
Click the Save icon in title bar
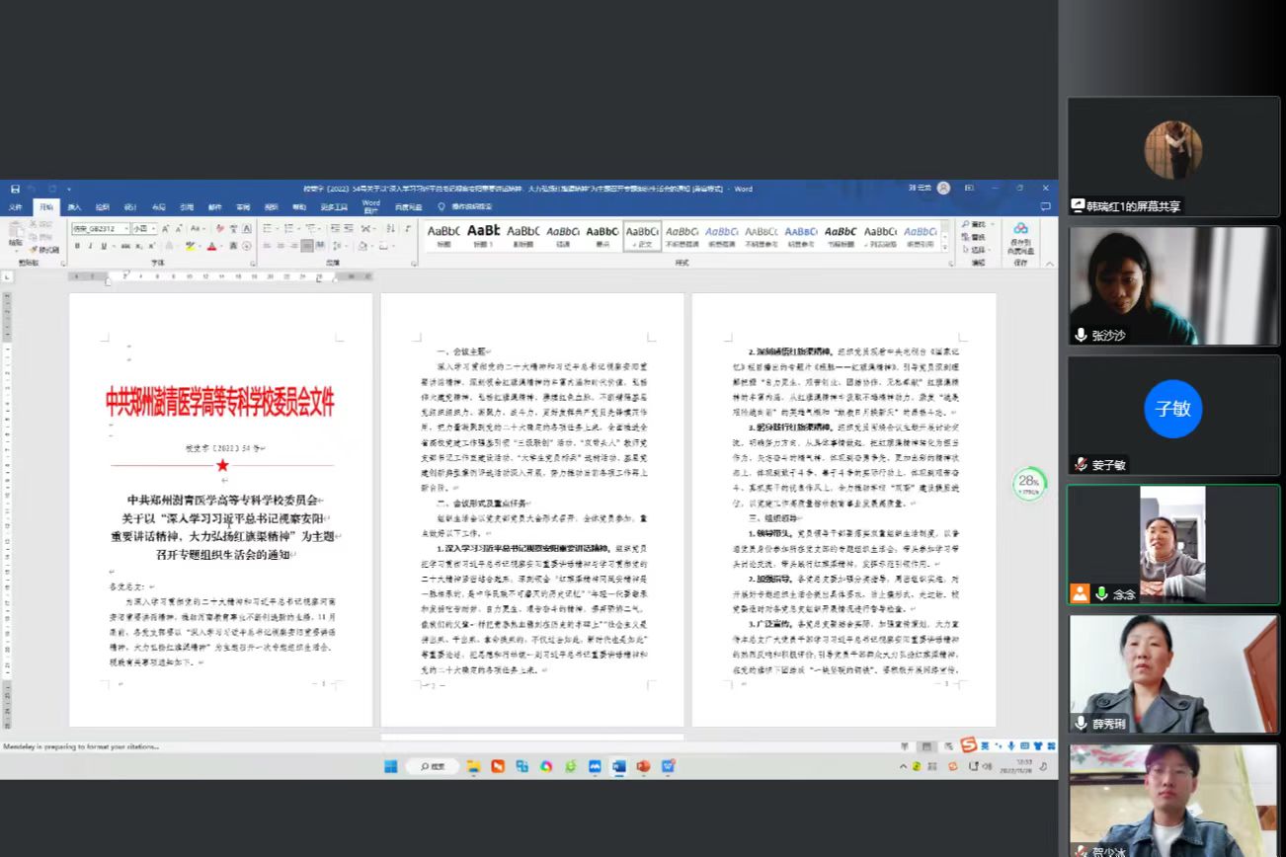pos(15,189)
